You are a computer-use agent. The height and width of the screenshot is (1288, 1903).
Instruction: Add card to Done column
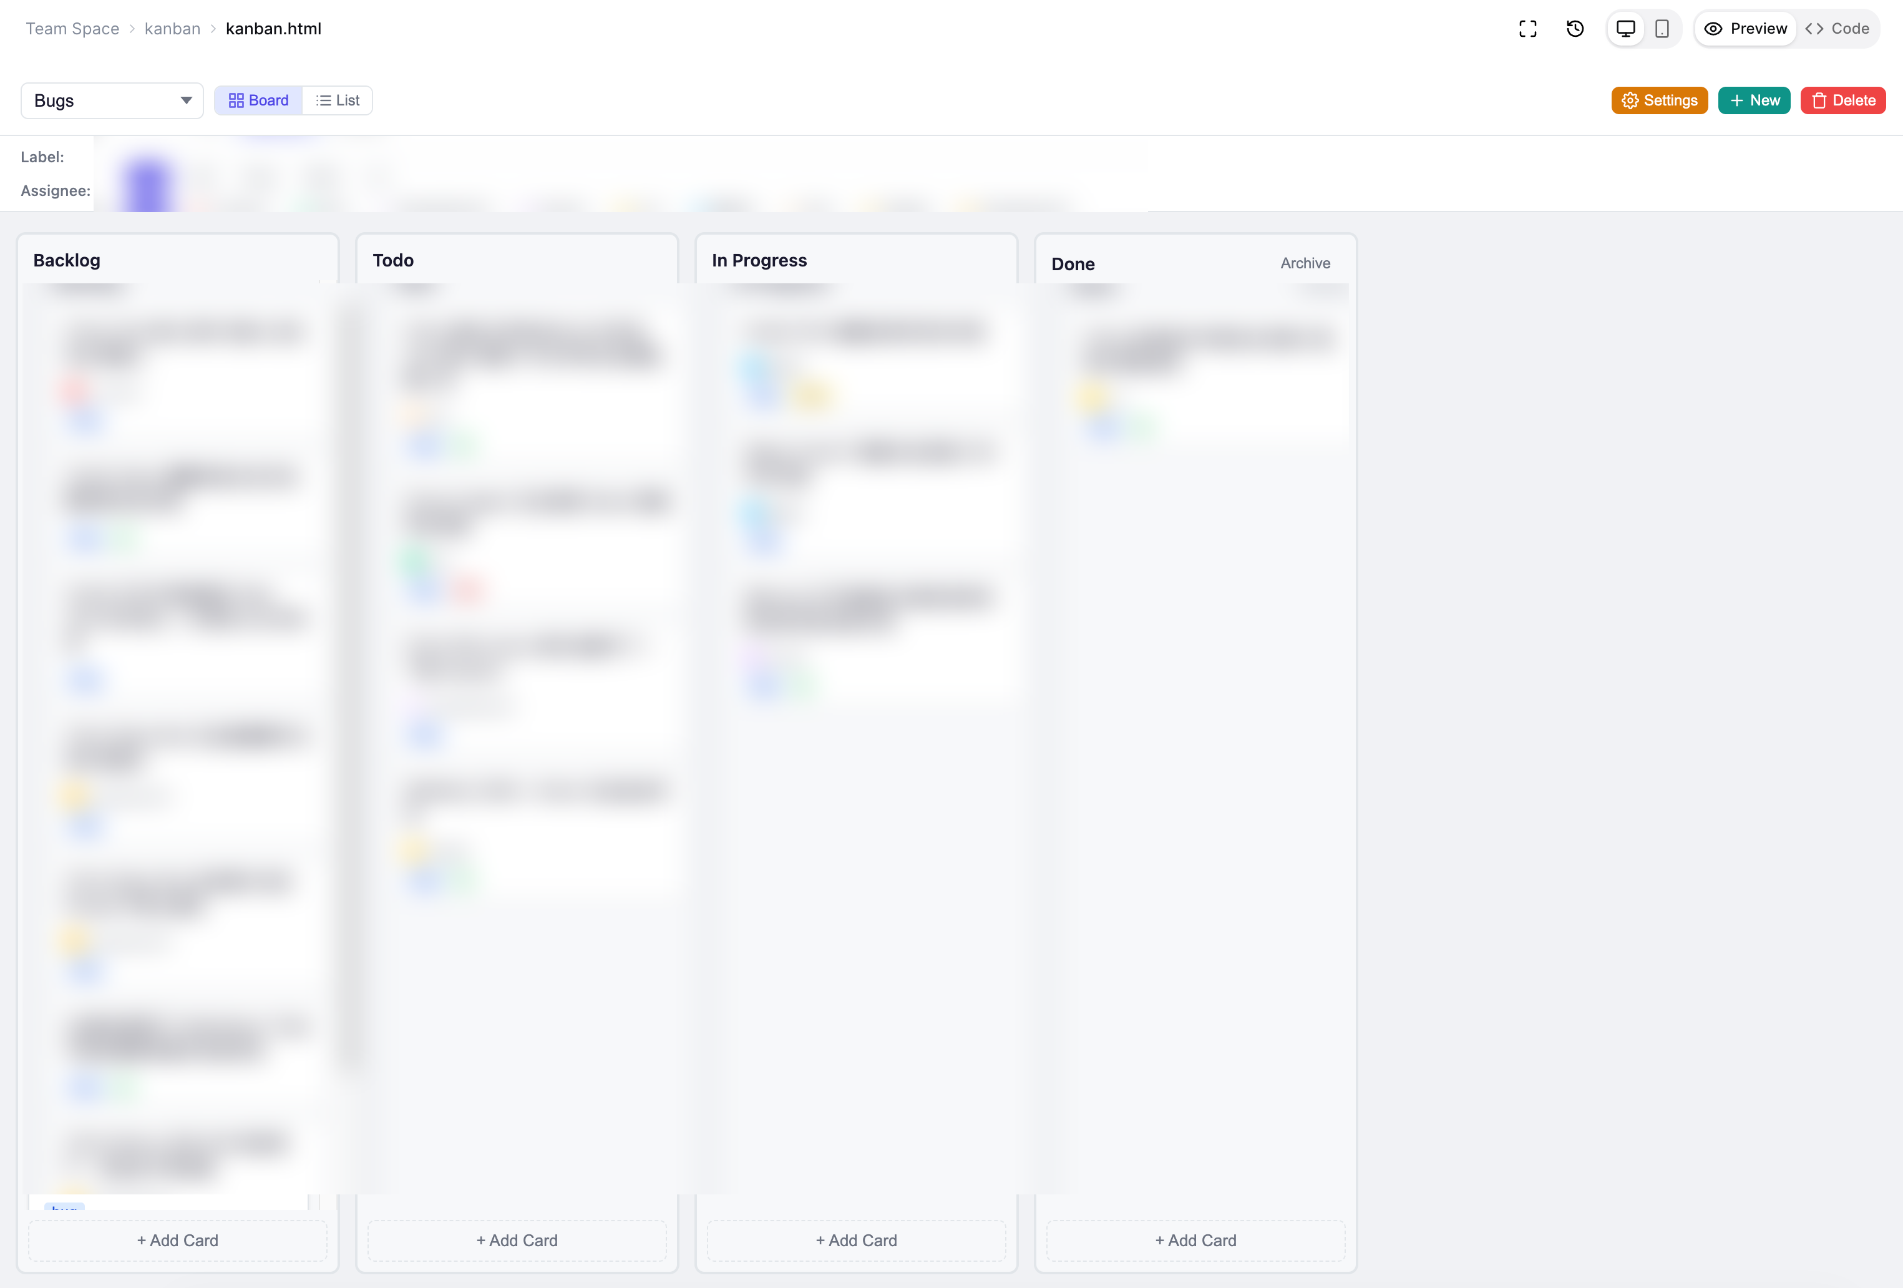(x=1195, y=1240)
